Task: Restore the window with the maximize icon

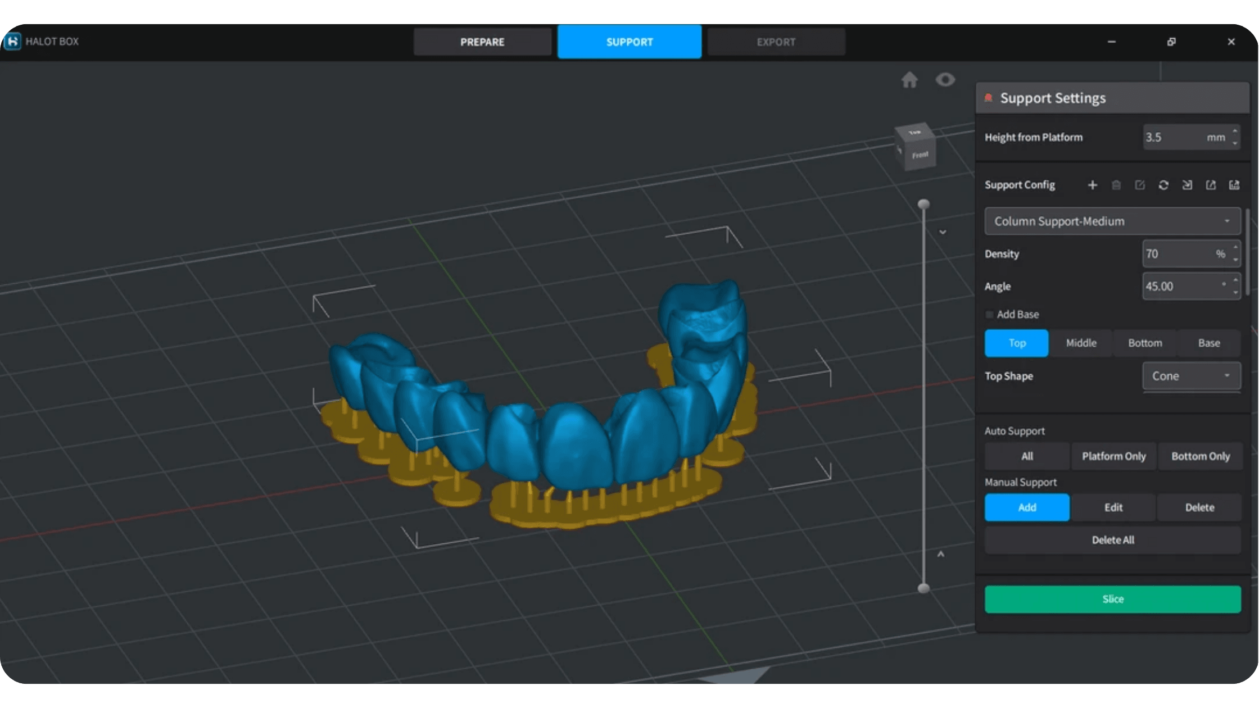Action: 1171,42
